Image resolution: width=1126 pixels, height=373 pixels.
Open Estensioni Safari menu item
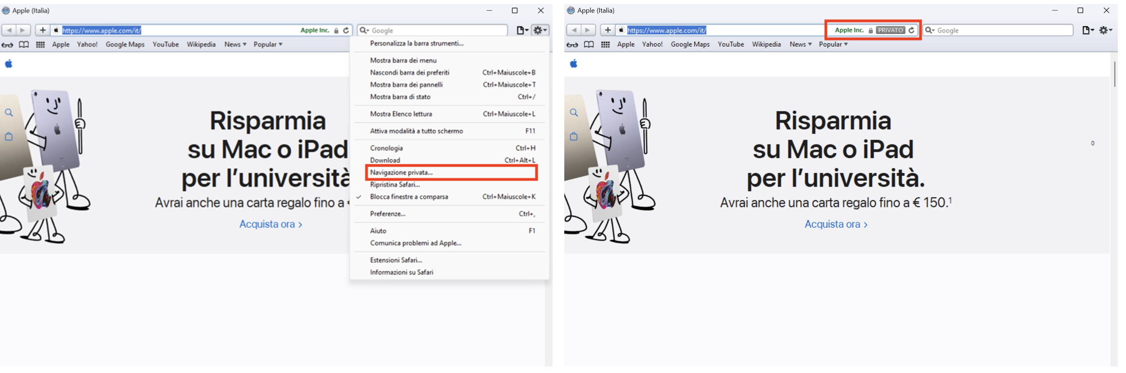tap(449, 260)
